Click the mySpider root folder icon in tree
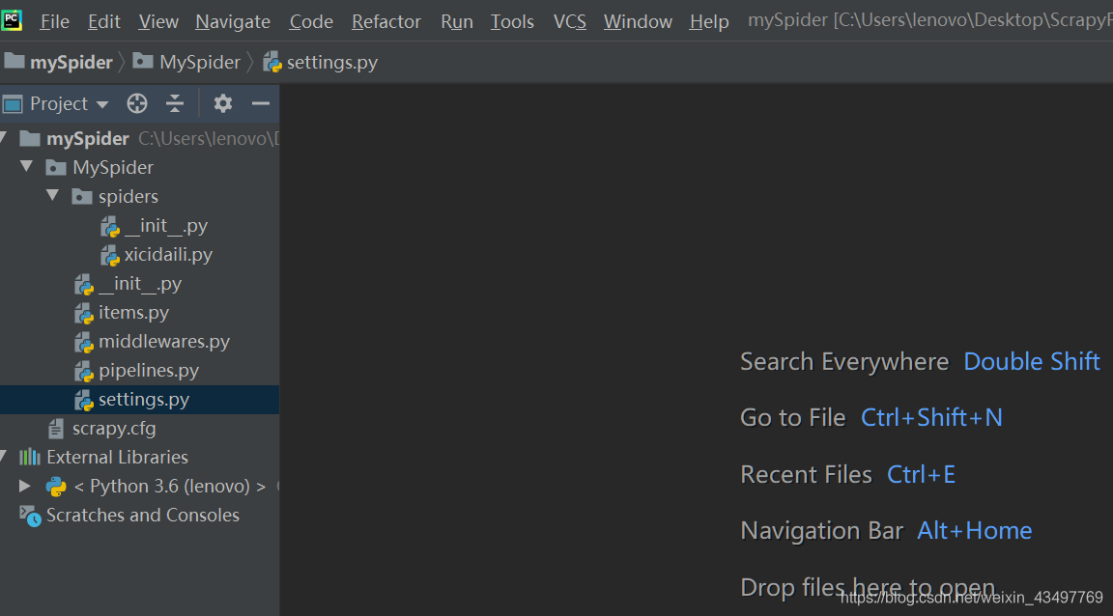 coord(29,138)
